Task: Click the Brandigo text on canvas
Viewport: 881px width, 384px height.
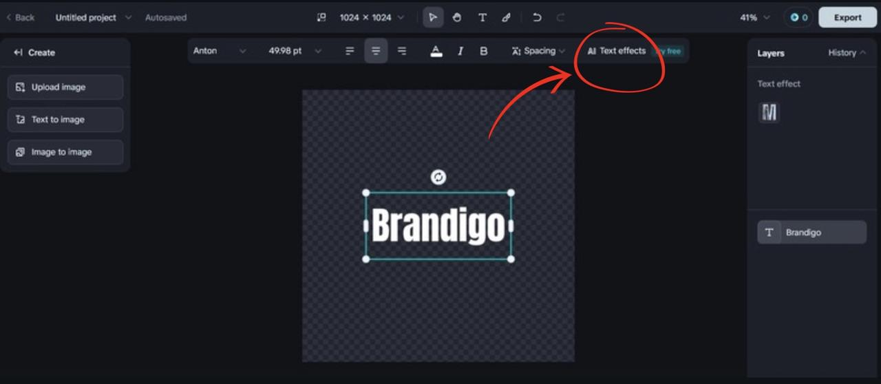Action: click(x=438, y=226)
